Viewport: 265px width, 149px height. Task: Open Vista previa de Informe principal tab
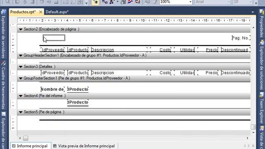(84, 146)
